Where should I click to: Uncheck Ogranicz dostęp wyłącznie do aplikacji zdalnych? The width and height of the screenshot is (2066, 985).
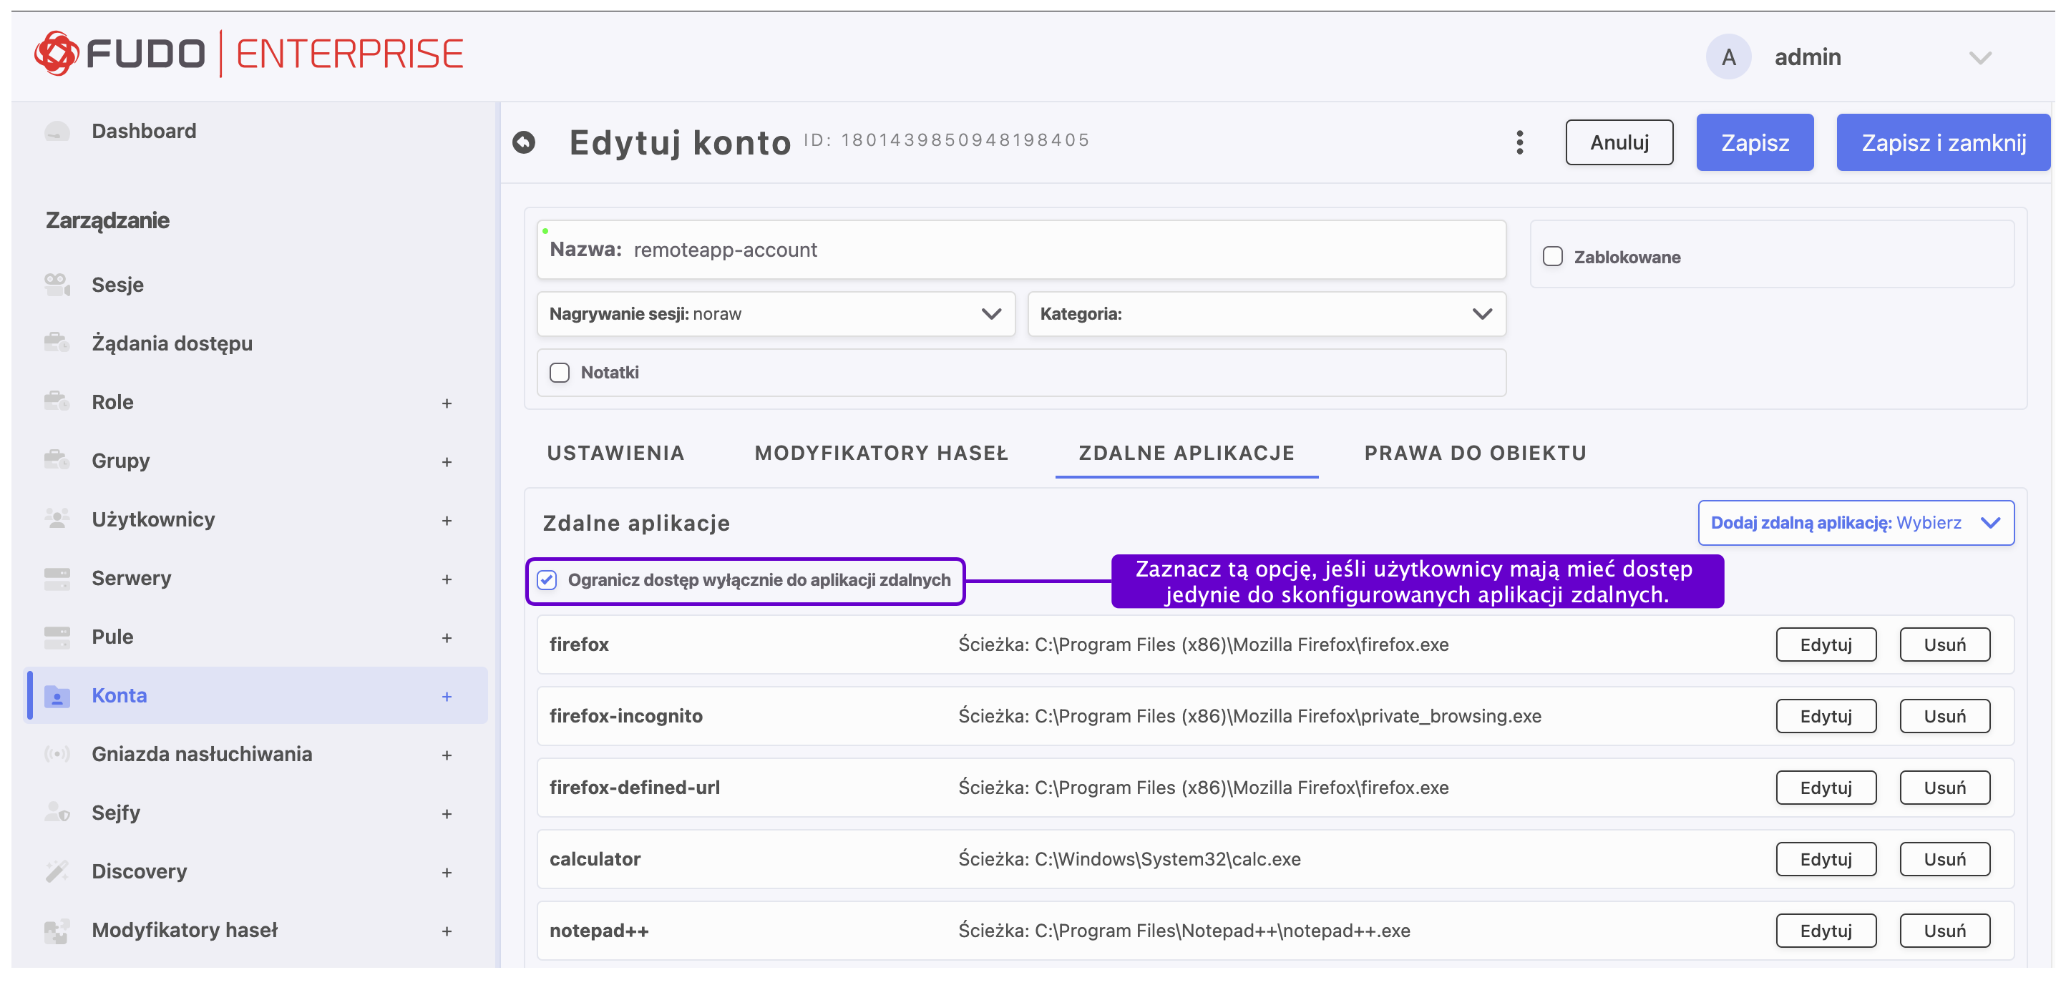tap(547, 580)
